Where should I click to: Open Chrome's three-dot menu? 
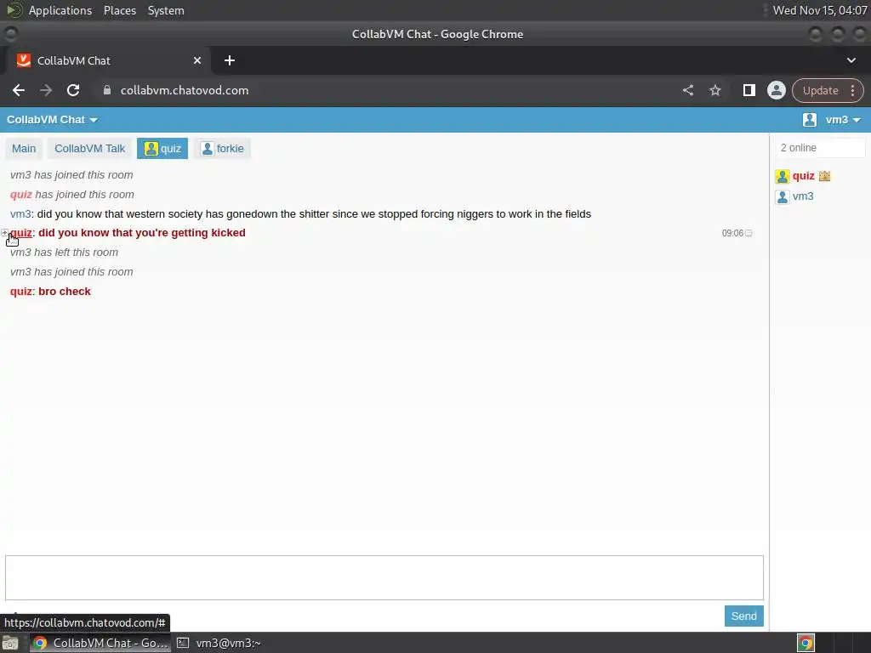tap(852, 90)
